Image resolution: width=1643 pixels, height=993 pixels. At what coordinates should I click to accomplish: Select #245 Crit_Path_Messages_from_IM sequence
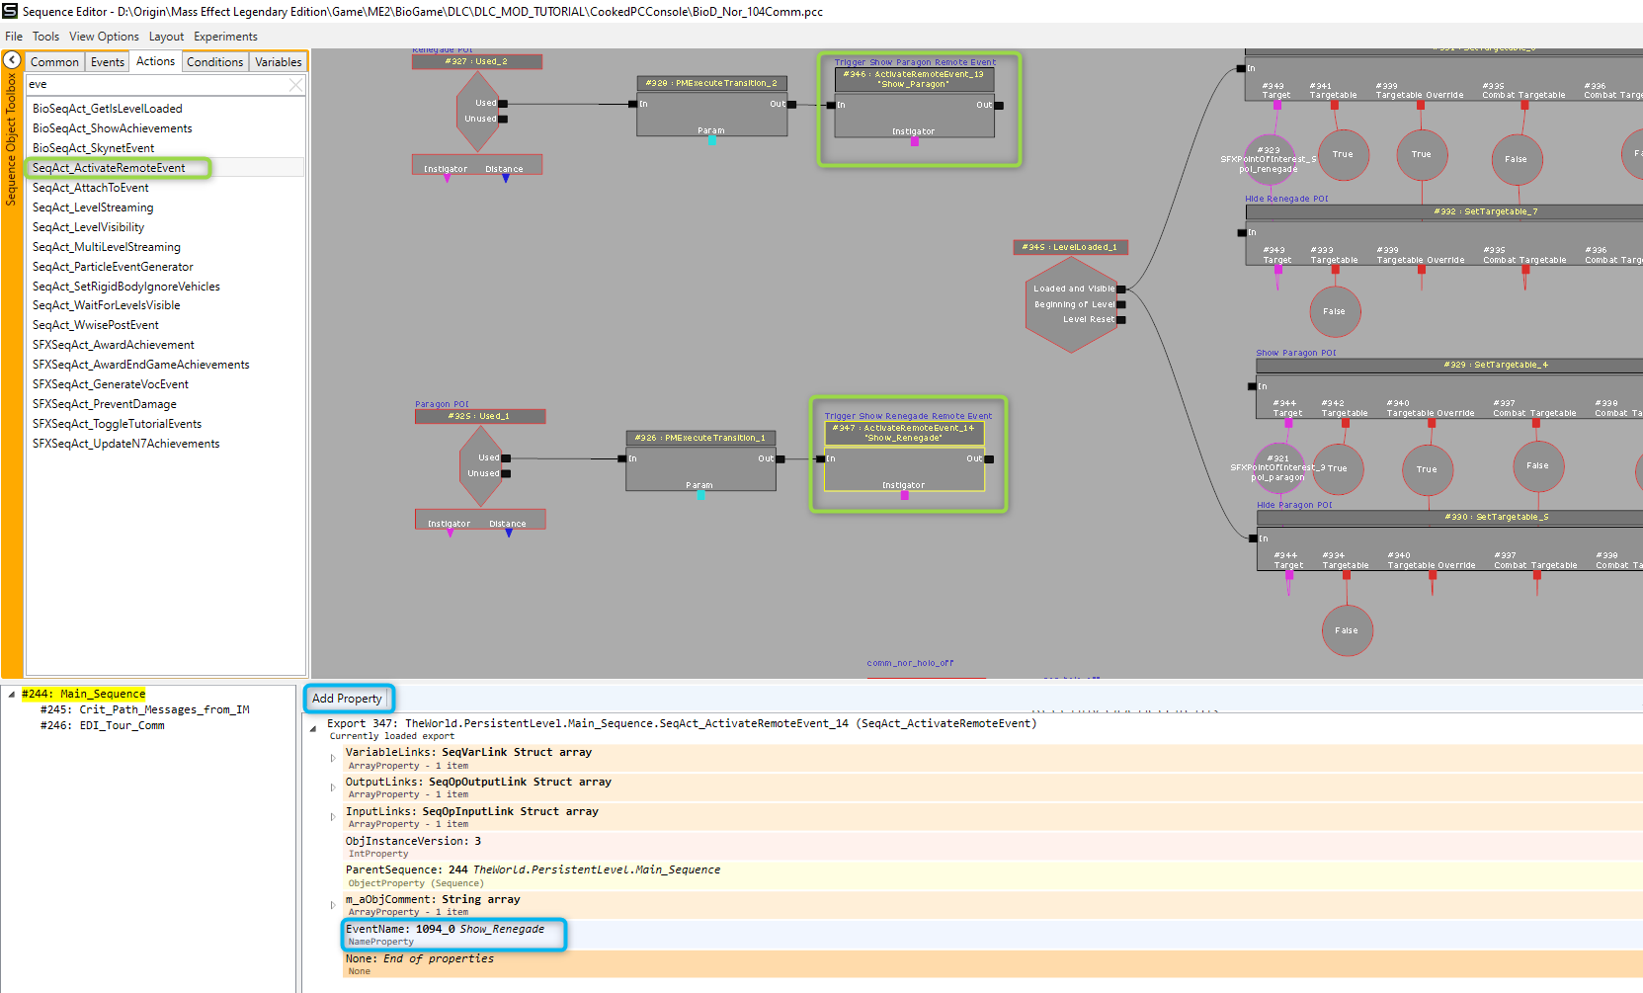click(144, 710)
